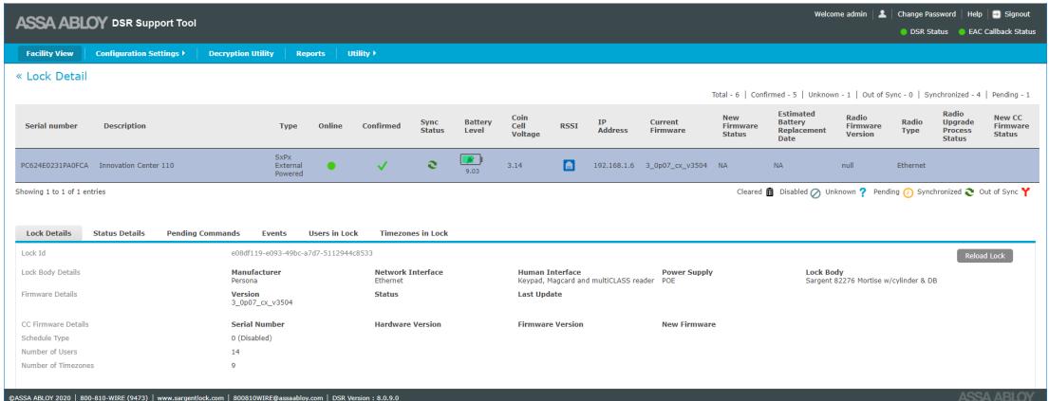Click the green DSR Status indicator dot
The height and width of the screenshot is (401, 1049).
(x=903, y=31)
